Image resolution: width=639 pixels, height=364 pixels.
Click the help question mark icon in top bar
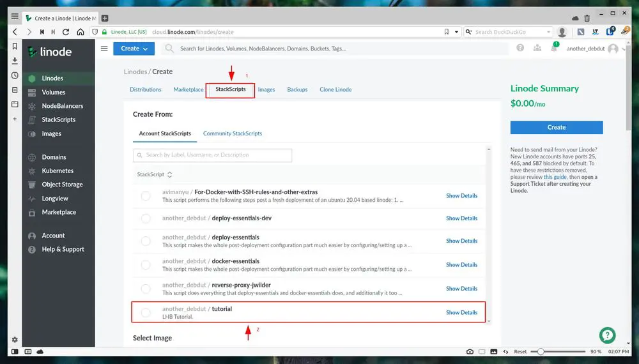520,49
